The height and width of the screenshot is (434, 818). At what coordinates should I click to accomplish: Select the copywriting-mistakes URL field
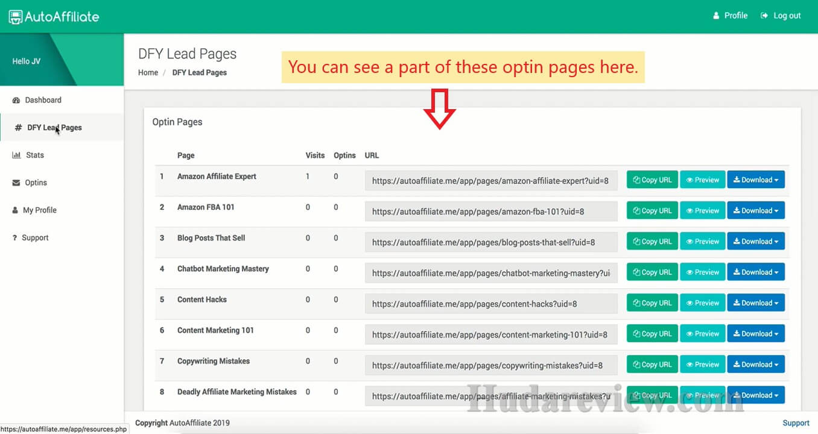click(x=491, y=365)
